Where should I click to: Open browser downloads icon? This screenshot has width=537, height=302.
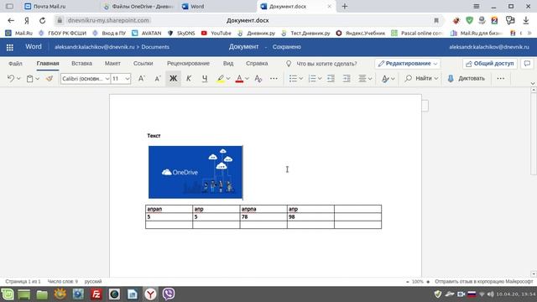coord(526,20)
